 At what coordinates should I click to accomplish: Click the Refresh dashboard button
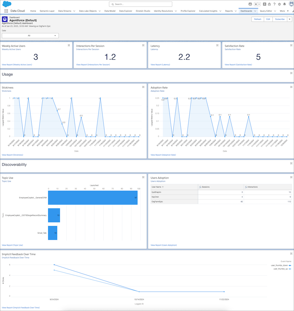pyautogui.click(x=258, y=19)
